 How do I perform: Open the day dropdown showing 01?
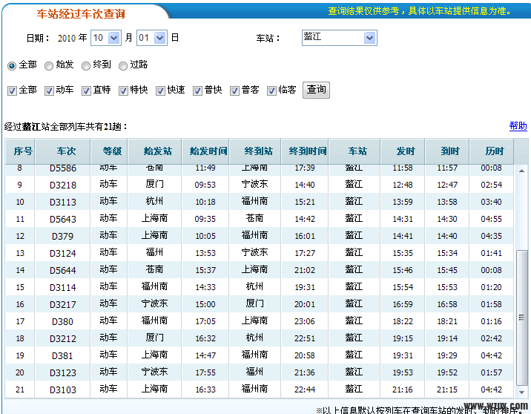152,38
